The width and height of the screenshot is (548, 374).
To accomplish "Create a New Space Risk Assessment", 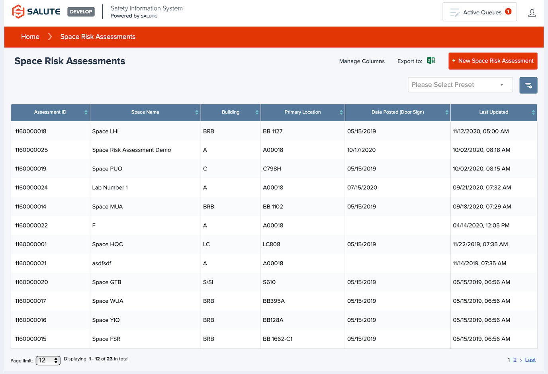I will coord(493,61).
